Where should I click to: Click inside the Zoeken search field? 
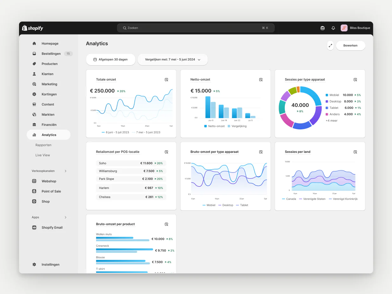[196, 28]
